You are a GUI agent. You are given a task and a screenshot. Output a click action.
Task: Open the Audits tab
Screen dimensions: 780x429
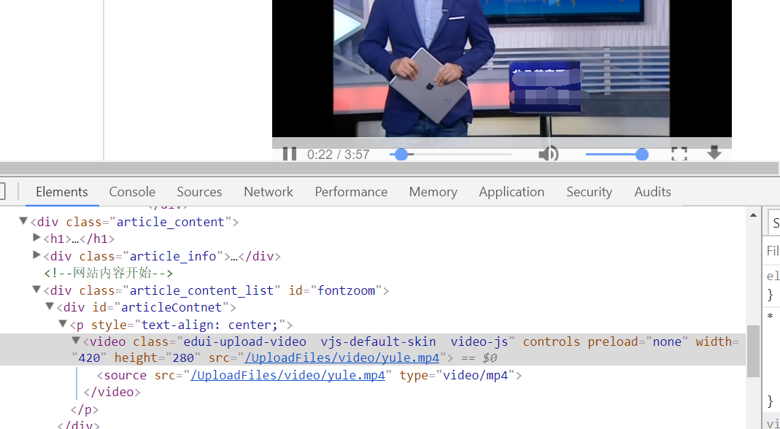(x=652, y=192)
